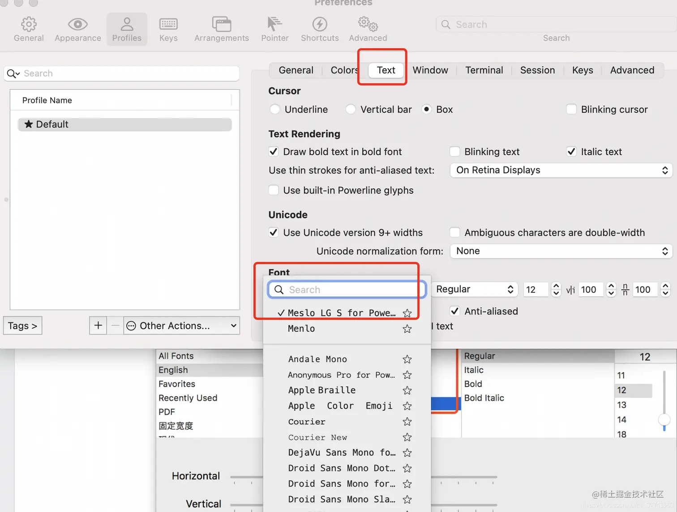Favorite the DejaVu Sans Mono star
Image resolution: width=677 pixels, height=512 pixels.
coord(407,453)
